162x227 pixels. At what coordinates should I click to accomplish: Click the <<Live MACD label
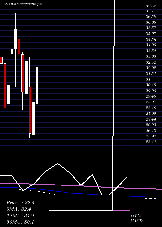click(136, 218)
